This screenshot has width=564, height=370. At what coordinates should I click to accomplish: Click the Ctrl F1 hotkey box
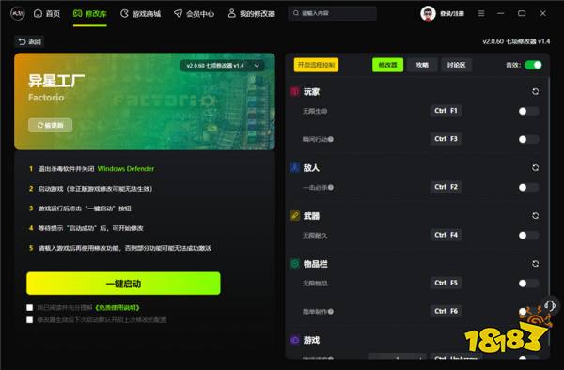(x=446, y=111)
